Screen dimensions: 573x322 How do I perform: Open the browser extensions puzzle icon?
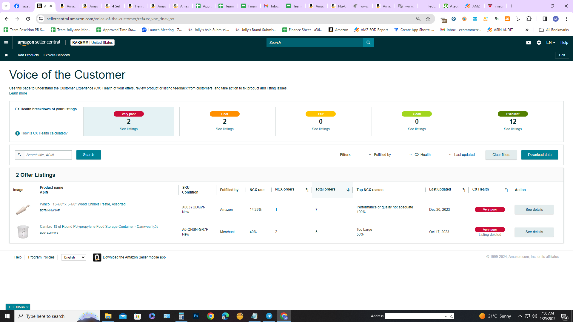(x=529, y=19)
